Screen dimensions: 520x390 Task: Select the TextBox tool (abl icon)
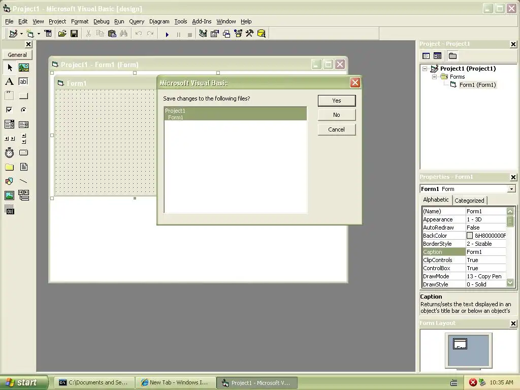[x=23, y=82]
